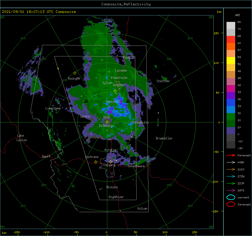The width and height of the screenshot is (252, 236).
Task: Click the Sundre city label
Action: click(85, 116)
